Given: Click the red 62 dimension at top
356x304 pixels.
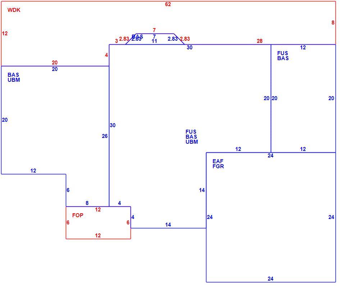Looking at the screenshot, I should [168, 4].
